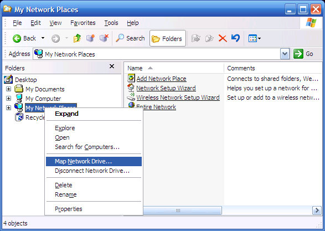Choose Search for Computers in context menu
325x231 pixels.
pos(94,147)
